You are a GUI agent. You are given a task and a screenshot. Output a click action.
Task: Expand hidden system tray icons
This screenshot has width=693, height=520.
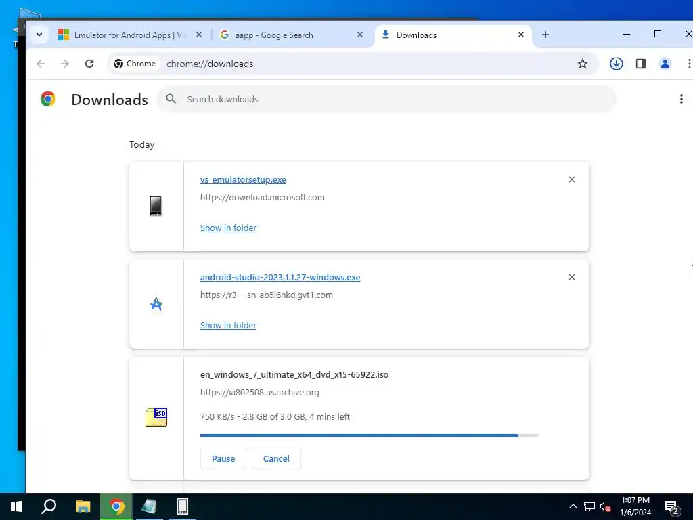coord(573,506)
